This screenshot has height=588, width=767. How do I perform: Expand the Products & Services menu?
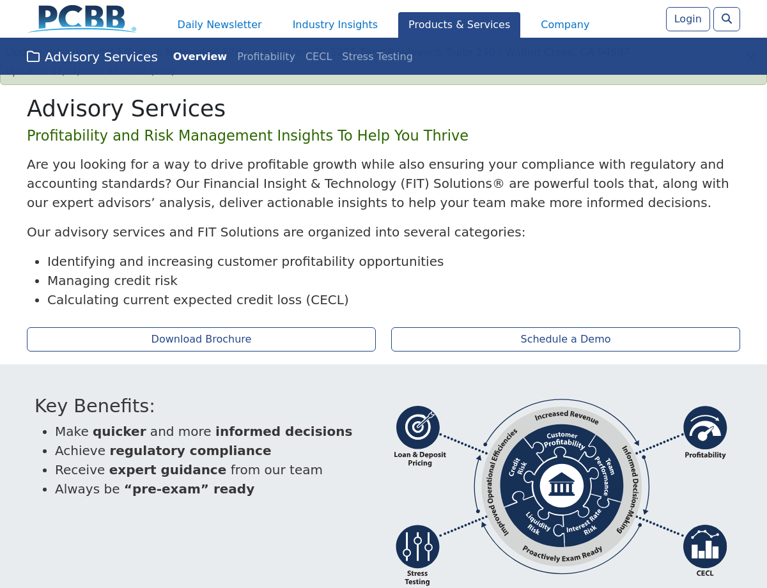(459, 25)
